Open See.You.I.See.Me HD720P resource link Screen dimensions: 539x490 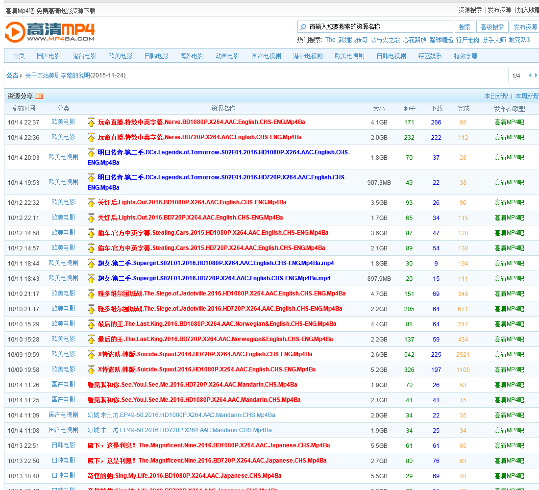click(x=192, y=385)
